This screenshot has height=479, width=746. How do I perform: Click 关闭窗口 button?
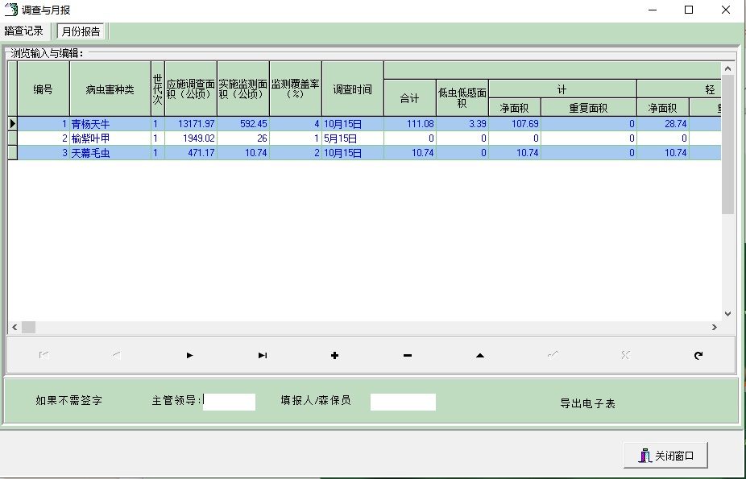pyautogui.click(x=665, y=456)
